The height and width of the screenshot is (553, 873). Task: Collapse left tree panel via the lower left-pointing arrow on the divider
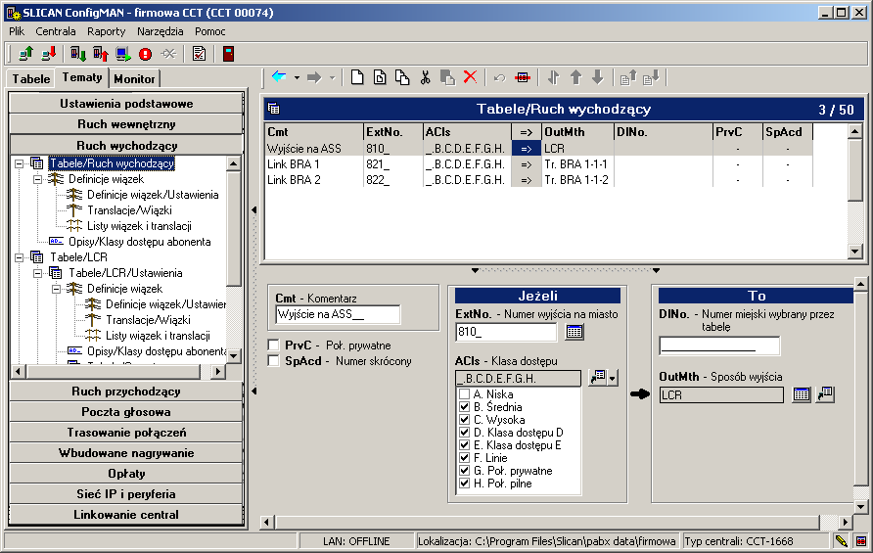click(x=253, y=391)
